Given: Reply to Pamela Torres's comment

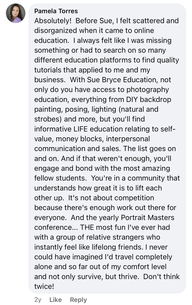Looking at the screenshot, I should tap(78, 300).
